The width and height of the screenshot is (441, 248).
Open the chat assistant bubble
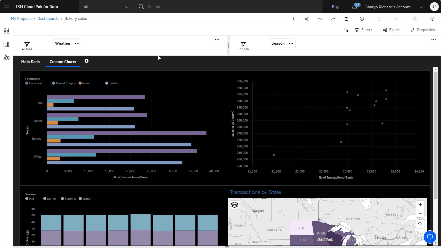(430, 237)
